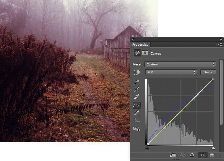Click the black input slider triangle
This screenshot has width=224, height=161.
click(147, 148)
